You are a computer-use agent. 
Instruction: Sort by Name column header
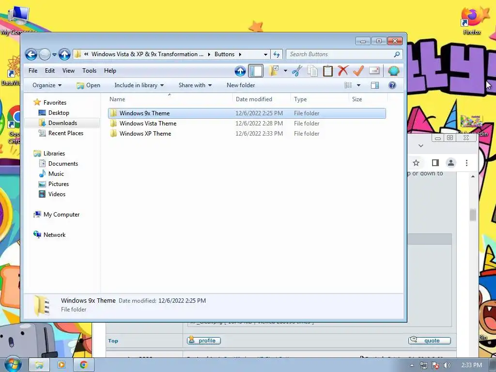[x=170, y=99]
